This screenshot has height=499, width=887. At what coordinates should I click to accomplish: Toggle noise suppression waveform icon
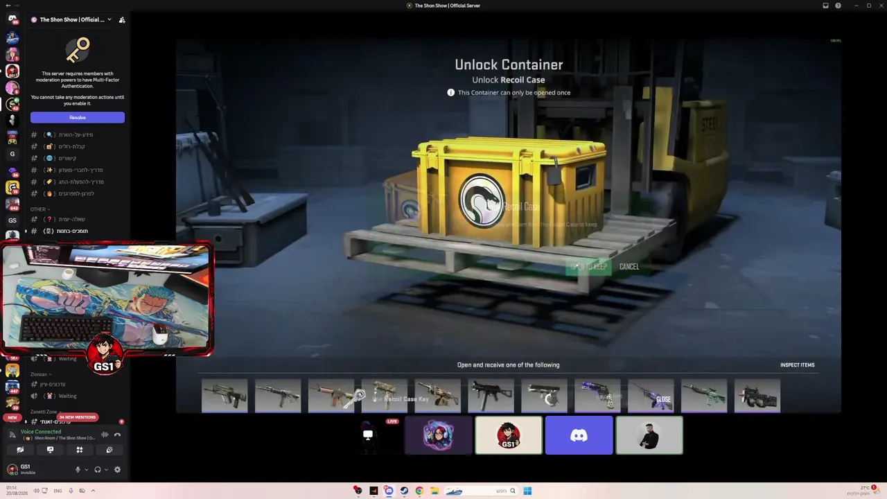[105, 435]
